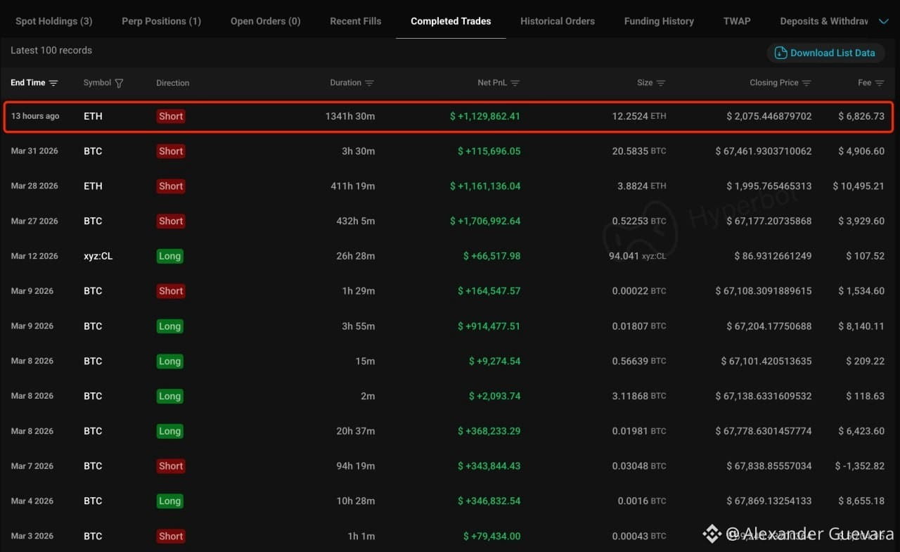
Task: Sort by the Duration column icon
Action: tap(369, 83)
